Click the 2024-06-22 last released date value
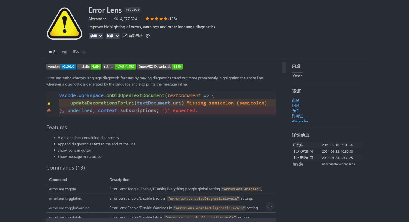 (337, 151)
